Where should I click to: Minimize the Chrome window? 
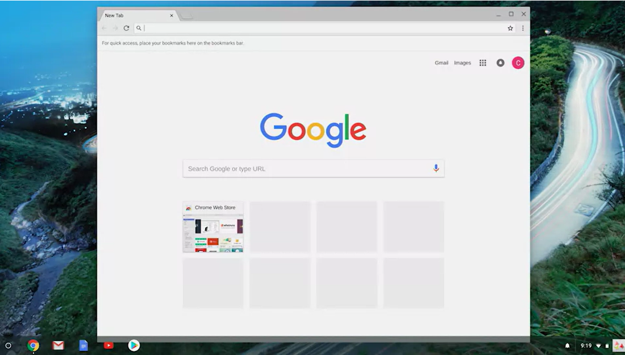tap(498, 15)
